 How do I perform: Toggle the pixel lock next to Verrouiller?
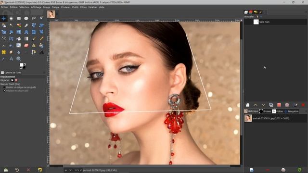pos(257,17)
